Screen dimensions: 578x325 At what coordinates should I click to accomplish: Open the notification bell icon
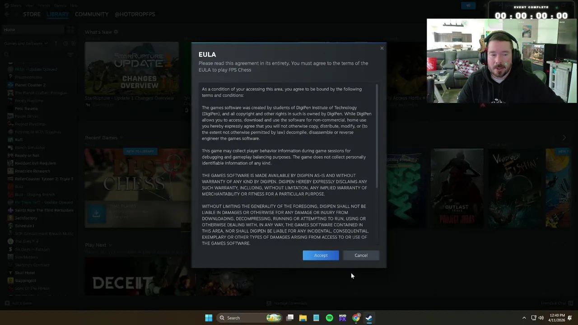[570, 318]
